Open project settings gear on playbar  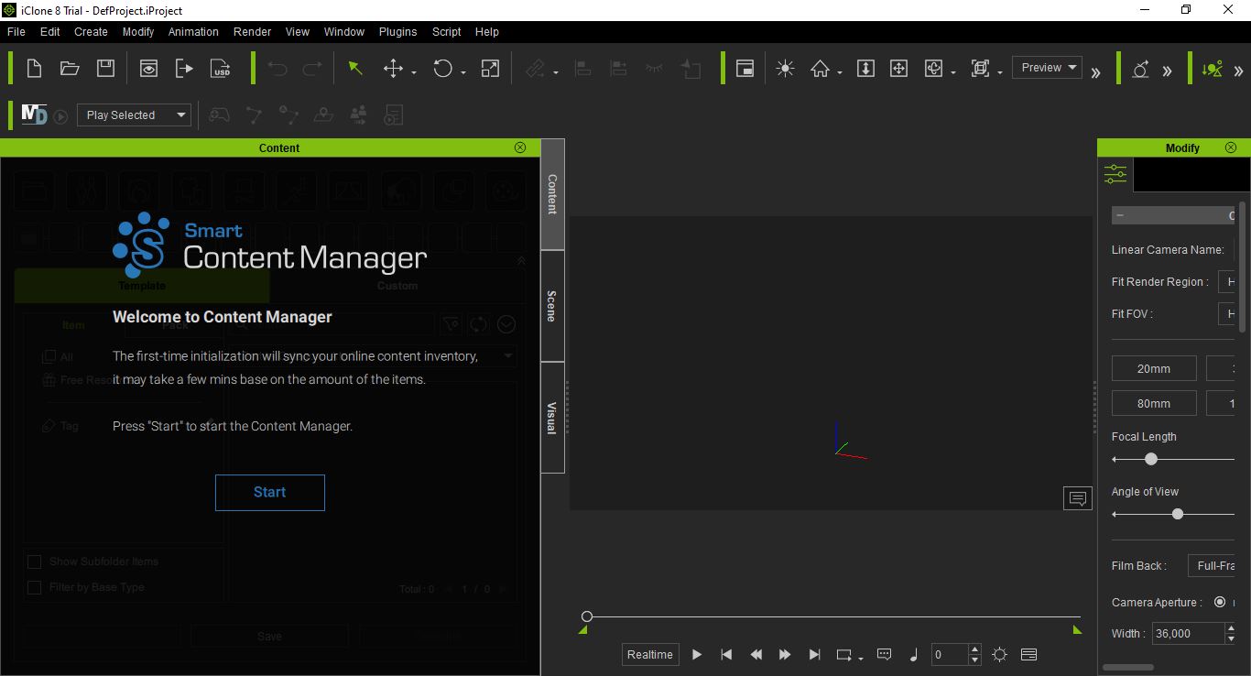pos(999,654)
